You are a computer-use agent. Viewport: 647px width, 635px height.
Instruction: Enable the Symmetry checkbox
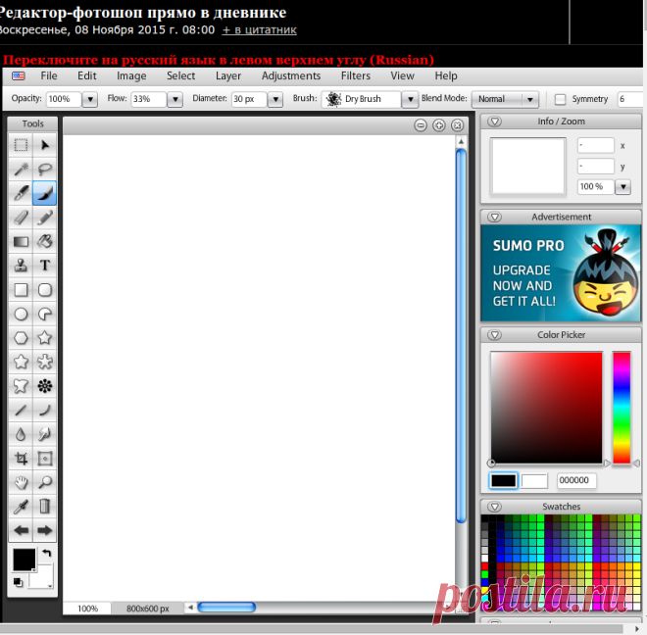pos(560,99)
